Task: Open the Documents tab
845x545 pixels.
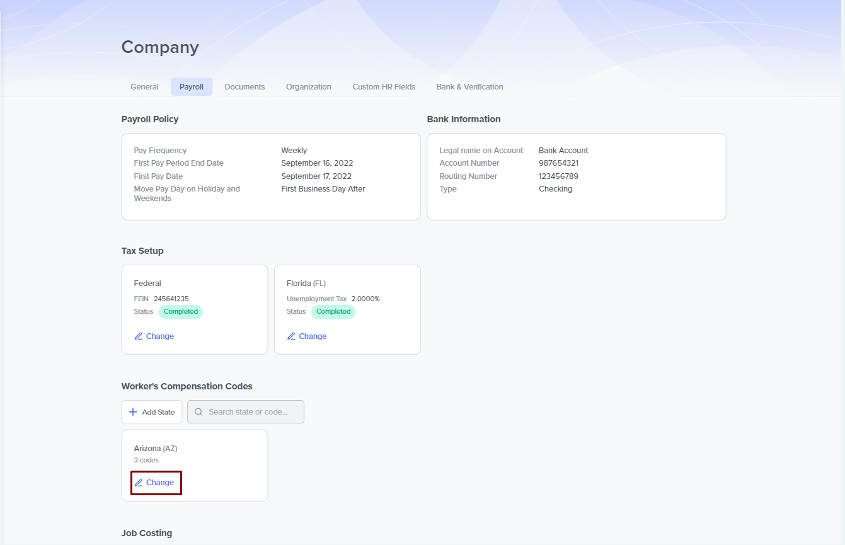Action: 244,87
